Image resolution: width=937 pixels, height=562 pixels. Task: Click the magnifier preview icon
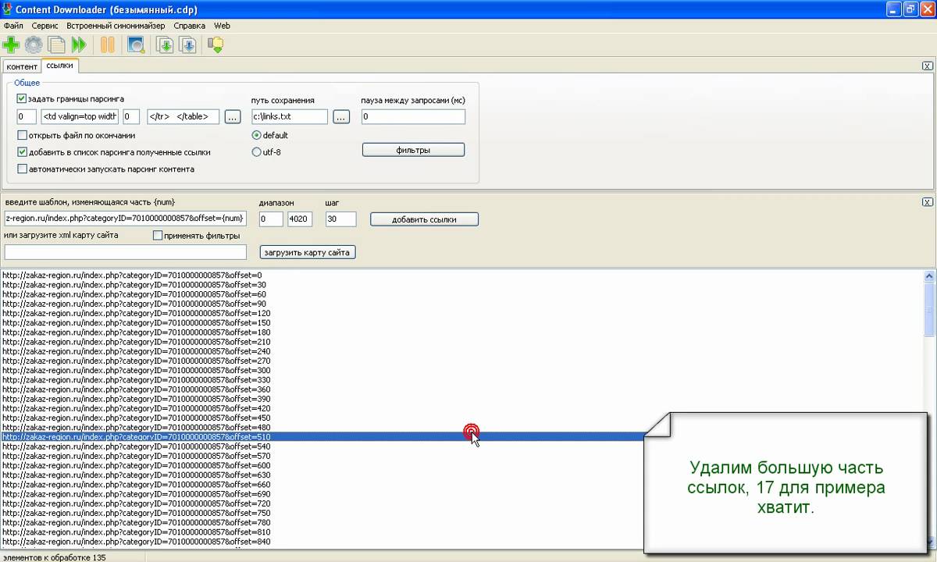click(136, 45)
